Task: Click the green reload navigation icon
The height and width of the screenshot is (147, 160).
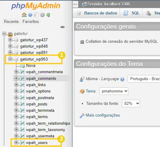Action: coord(48,15)
